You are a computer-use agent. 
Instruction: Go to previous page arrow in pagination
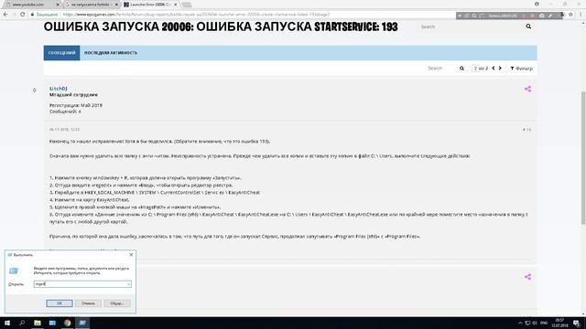pyautogui.click(x=494, y=69)
